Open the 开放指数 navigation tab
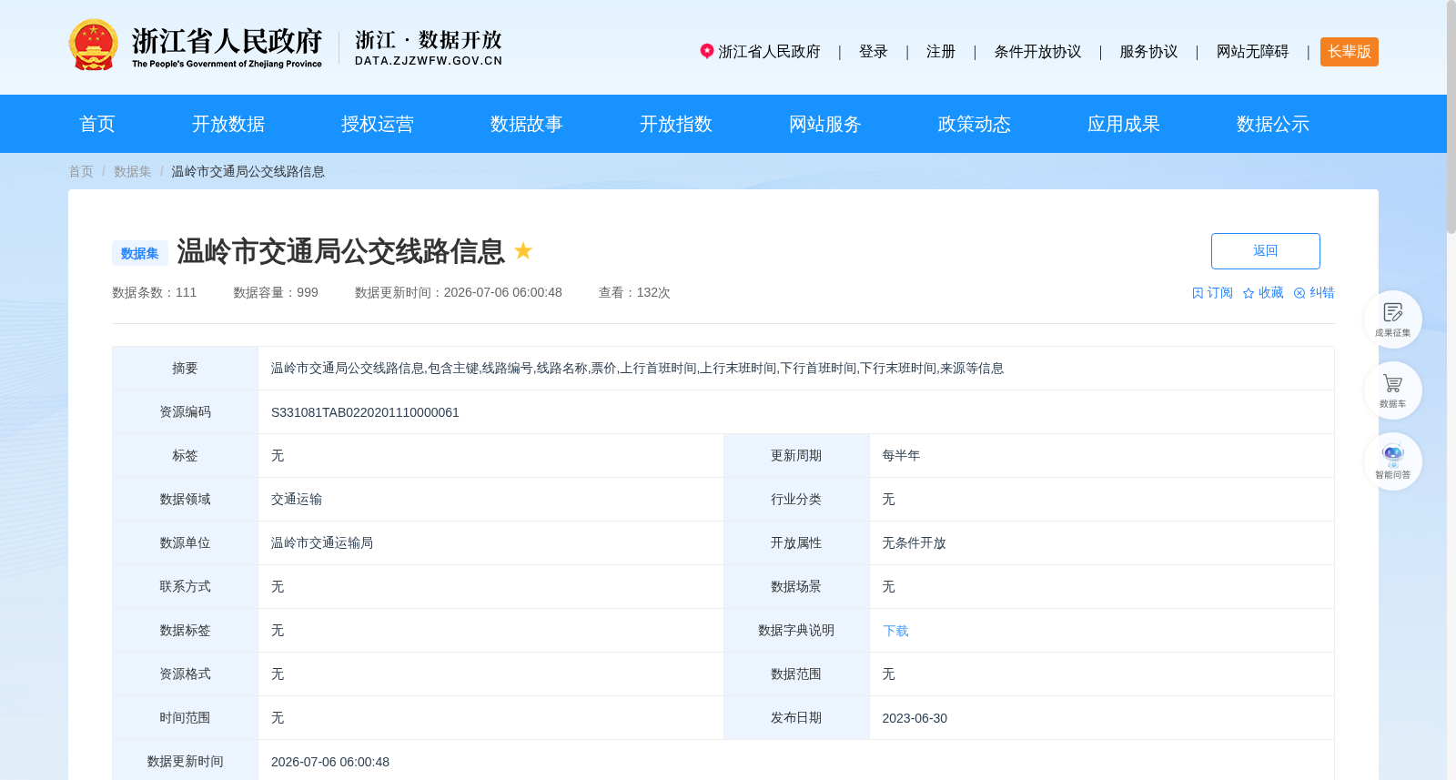Viewport: 1456px width, 780px height. pos(676,124)
